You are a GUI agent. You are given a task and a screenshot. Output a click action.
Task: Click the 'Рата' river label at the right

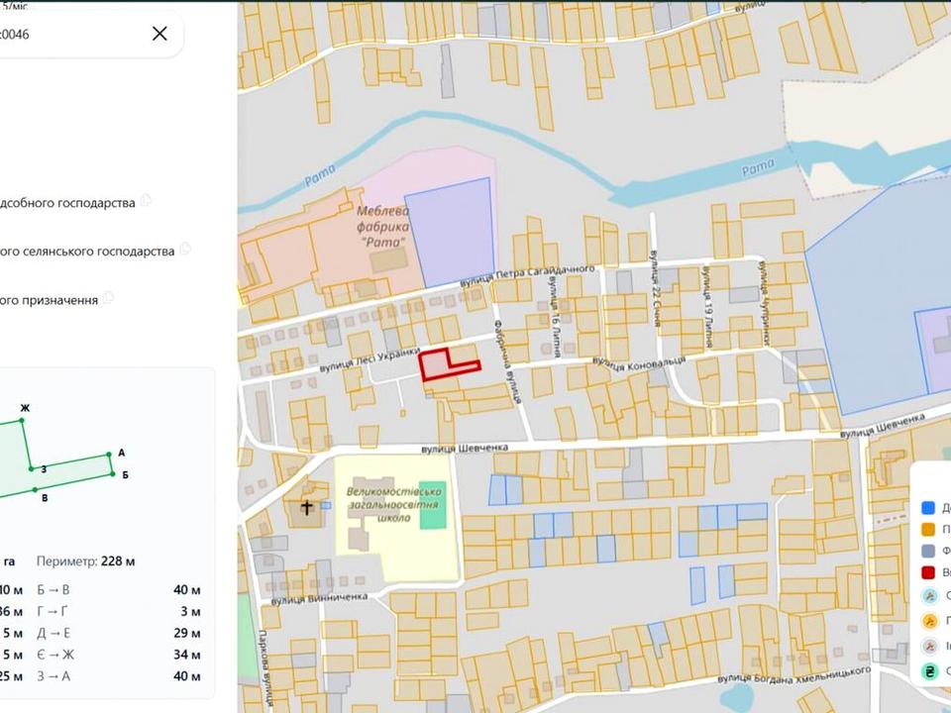[758, 167]
